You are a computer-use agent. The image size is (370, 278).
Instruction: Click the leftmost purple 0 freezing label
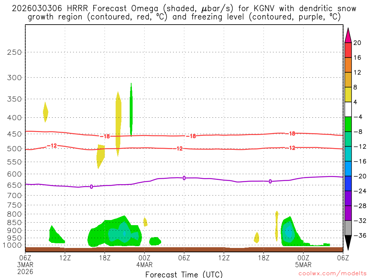tap(91, 187)
